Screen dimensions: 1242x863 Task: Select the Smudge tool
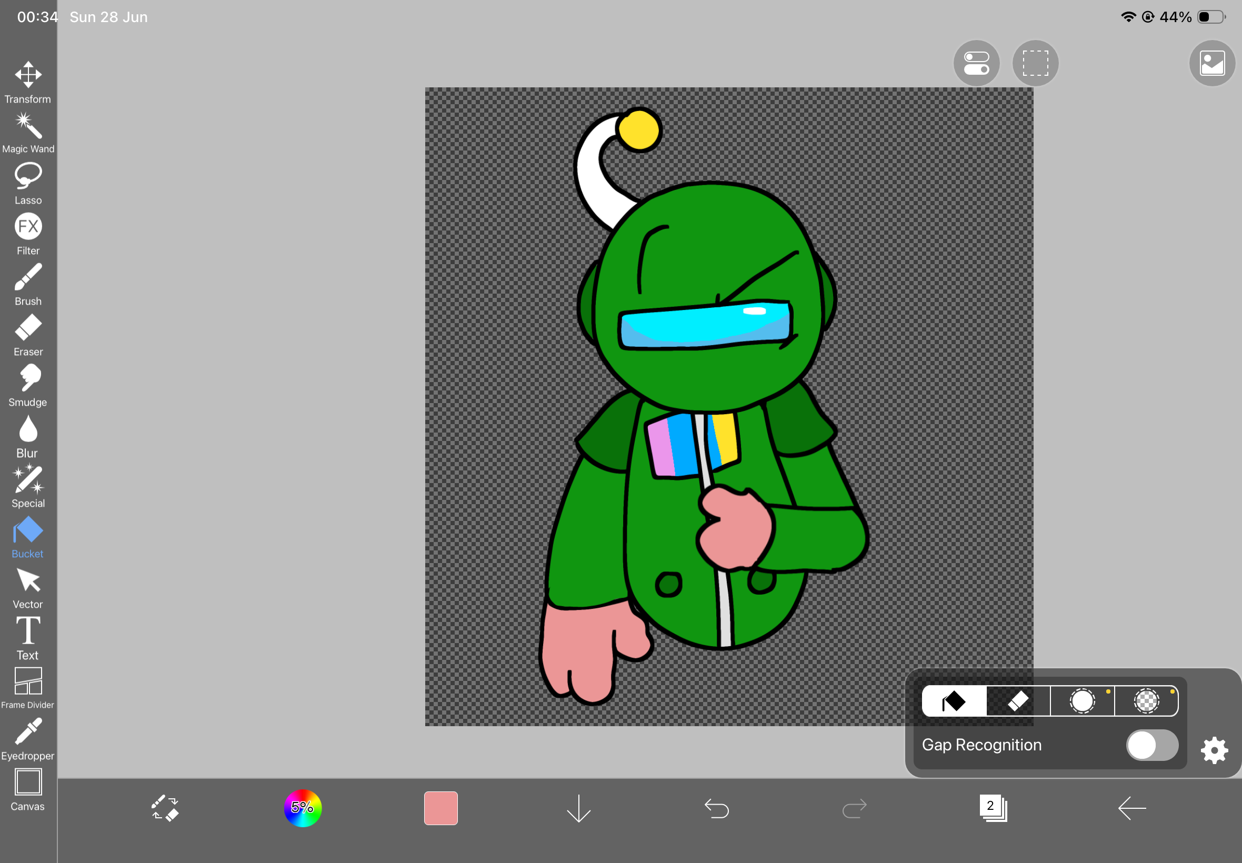pyautogui.click(x=28, y=386)
